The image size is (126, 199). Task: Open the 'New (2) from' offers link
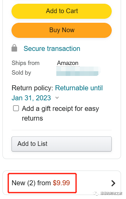(x=31, y=183)
